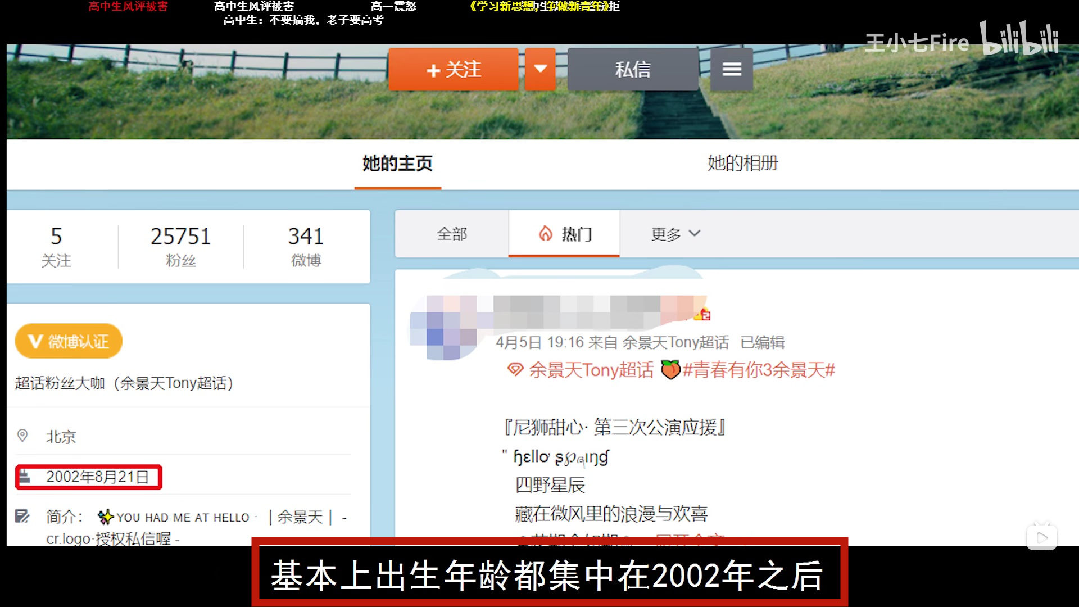Viewport: 1079px width, 607px height.
Task: Switch to the 她的相册 tab
Action: pyautogui.click(x=742, y=164)
